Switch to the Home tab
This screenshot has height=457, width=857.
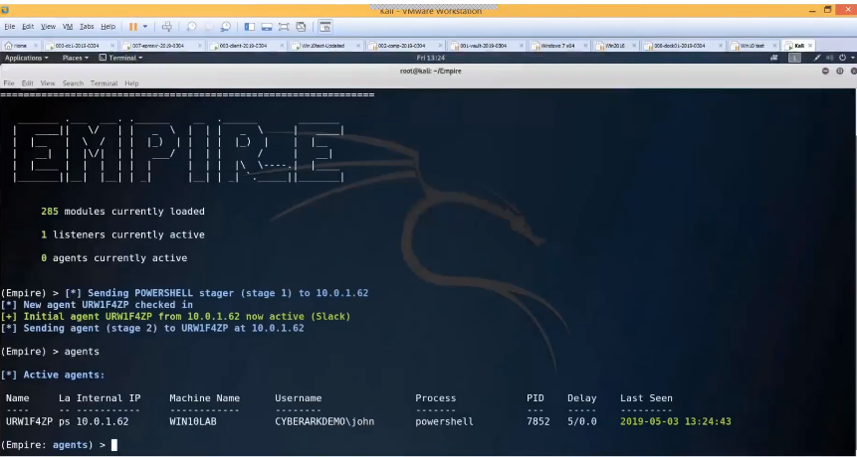[x=21, y=46]
